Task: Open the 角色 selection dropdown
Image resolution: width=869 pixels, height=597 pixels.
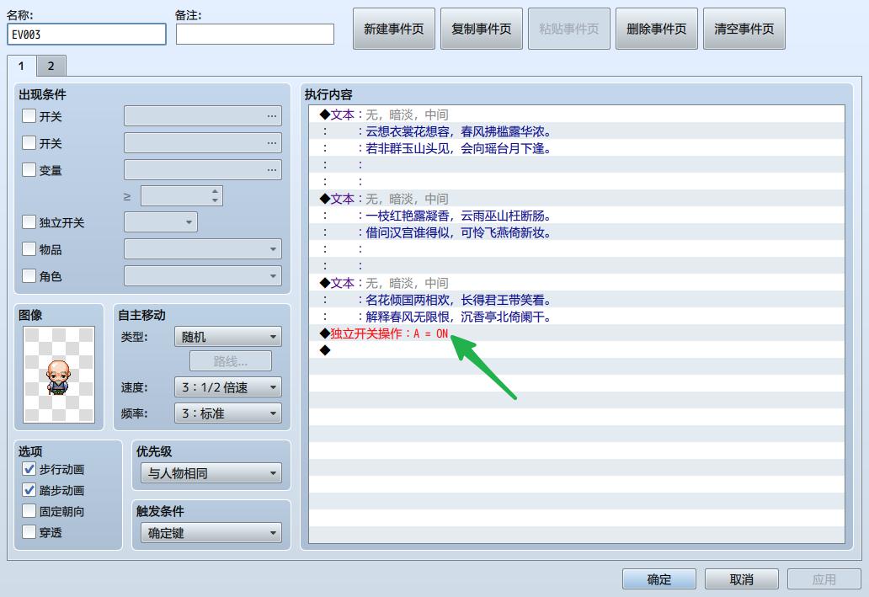Action: point(203,275)
